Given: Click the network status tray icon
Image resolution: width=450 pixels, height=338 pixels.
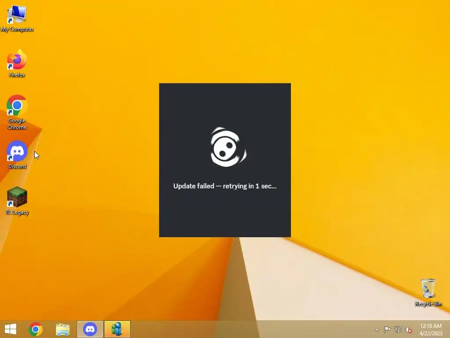Looking at the screenshot, I should [x=398, y=329].
